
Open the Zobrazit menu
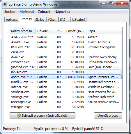tap(44, 12)
